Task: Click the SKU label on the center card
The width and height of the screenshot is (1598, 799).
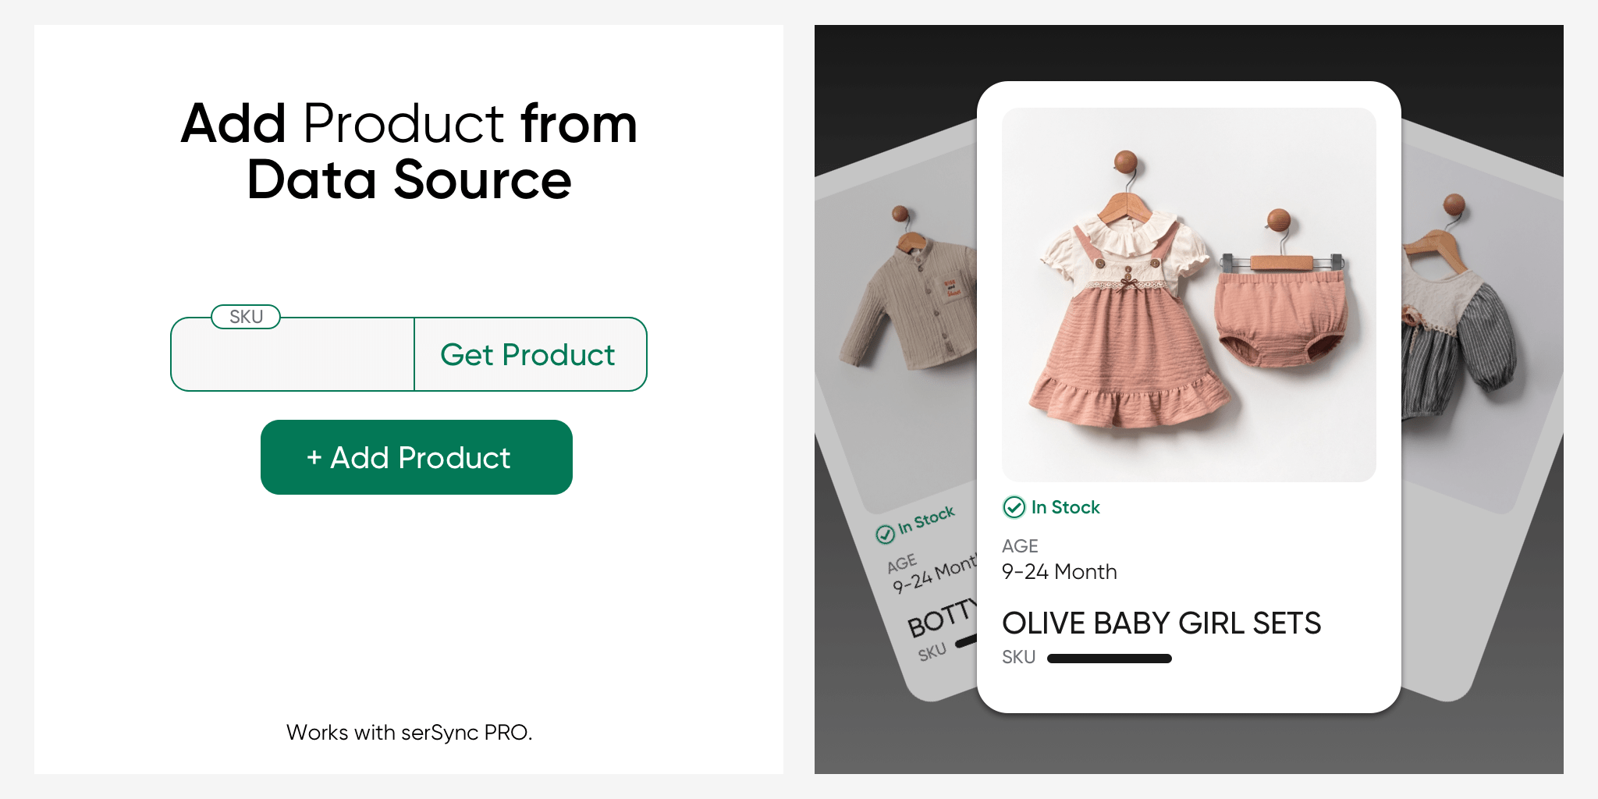Action: pos(1018,657)
